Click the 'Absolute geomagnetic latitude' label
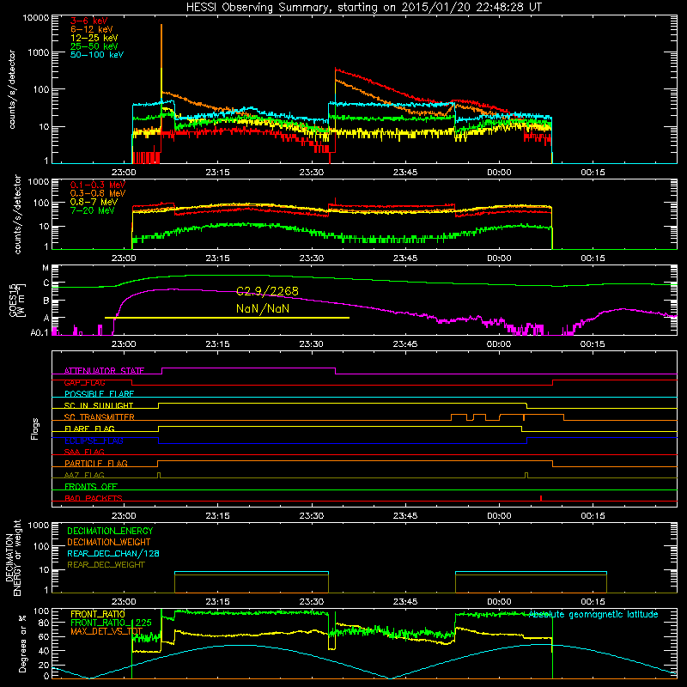This screenshot has width=687, height=687. pos(593,615)
